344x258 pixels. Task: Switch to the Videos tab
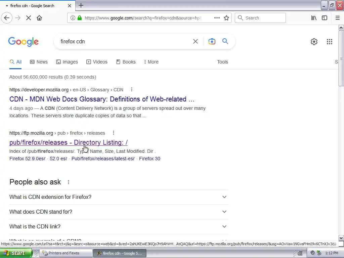tap(97, 62)
